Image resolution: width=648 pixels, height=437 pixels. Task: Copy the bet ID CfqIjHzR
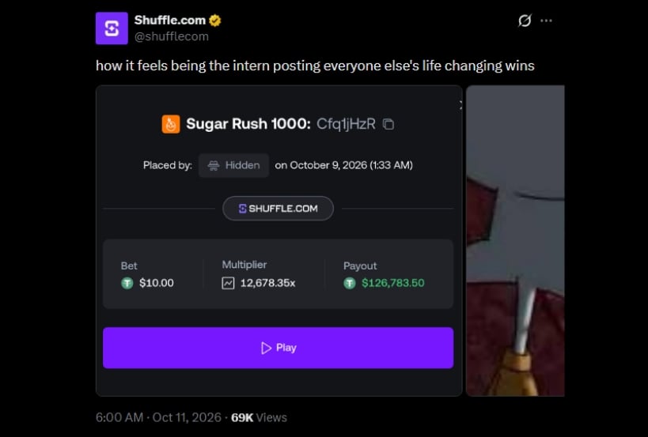pos(388,124)
